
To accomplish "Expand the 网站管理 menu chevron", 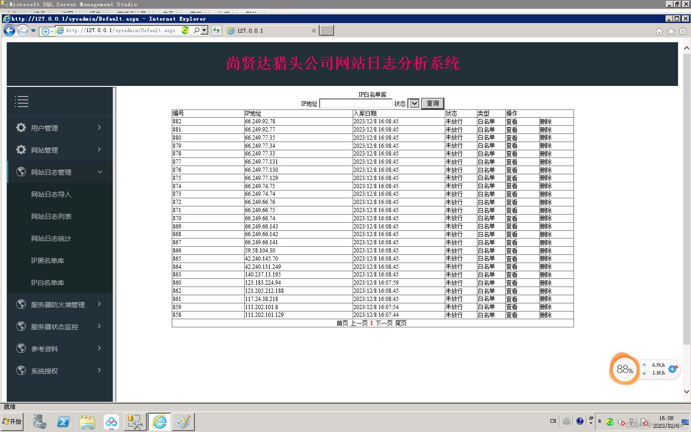I will click(99, 149).
